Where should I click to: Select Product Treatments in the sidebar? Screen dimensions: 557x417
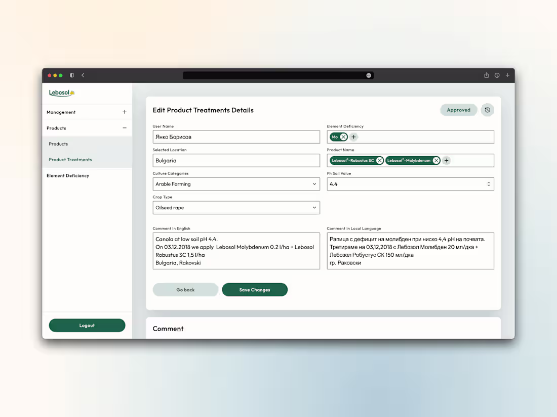tap(70, 160)
